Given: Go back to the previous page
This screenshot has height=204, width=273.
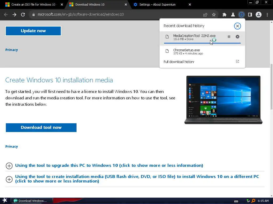Looking at the screenshot, I should click(6, 15).
